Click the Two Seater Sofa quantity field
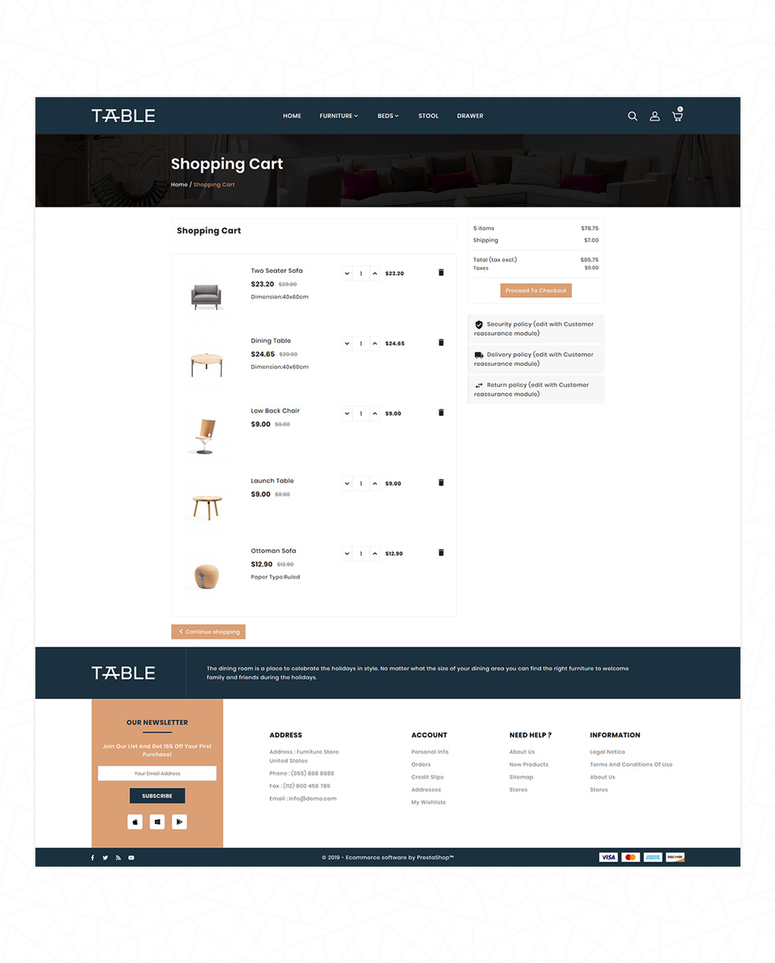The height and width of the screenshot is (963, 775). point(361,274)
